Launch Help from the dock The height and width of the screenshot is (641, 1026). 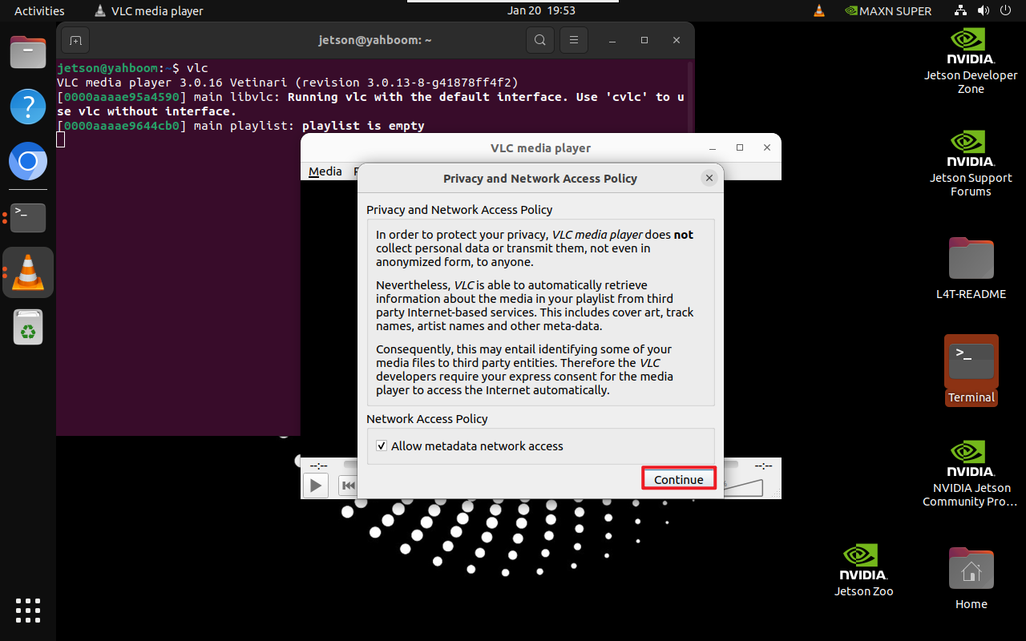click(28, 107)
